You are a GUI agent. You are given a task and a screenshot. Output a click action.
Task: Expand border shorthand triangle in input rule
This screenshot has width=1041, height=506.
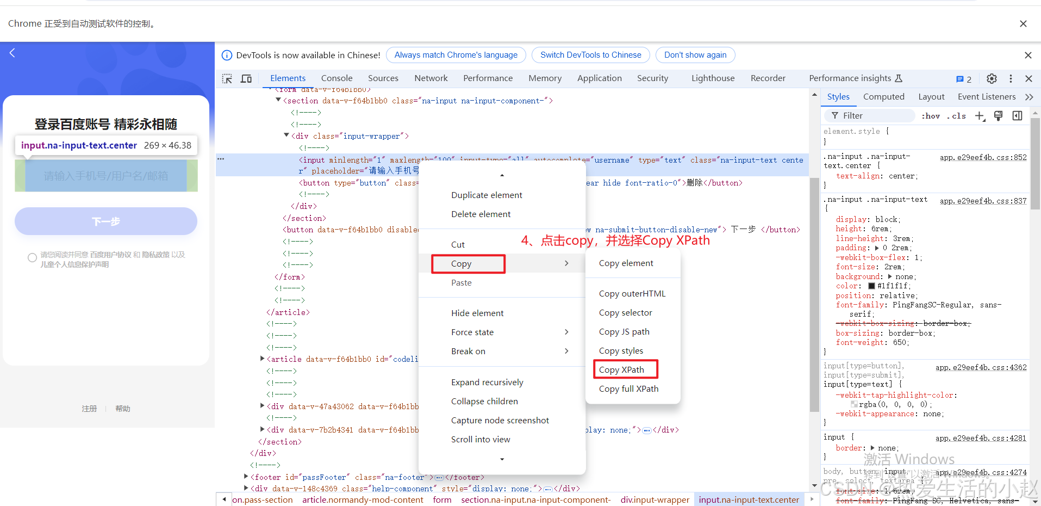[x=872, y=448]
